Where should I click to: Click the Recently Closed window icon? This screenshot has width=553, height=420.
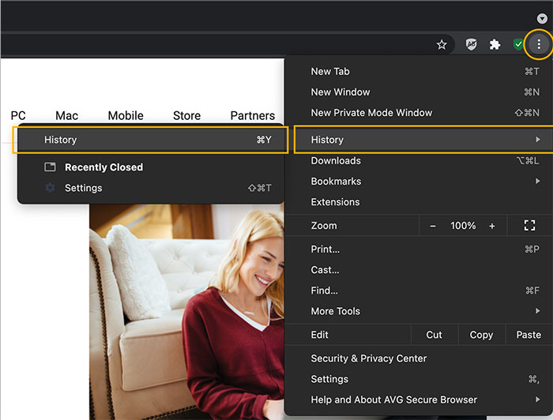tap(50, 167)
